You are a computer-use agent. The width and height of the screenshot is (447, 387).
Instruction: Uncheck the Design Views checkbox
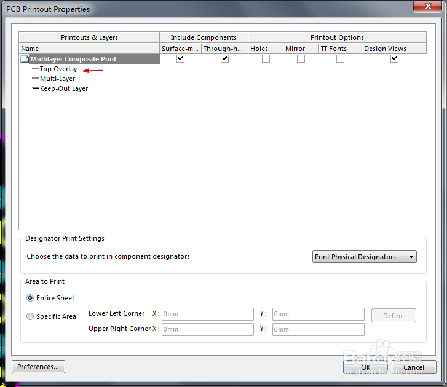394,58
